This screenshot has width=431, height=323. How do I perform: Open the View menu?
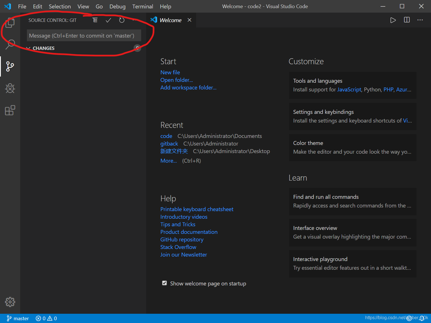click(x=83, y=6)
